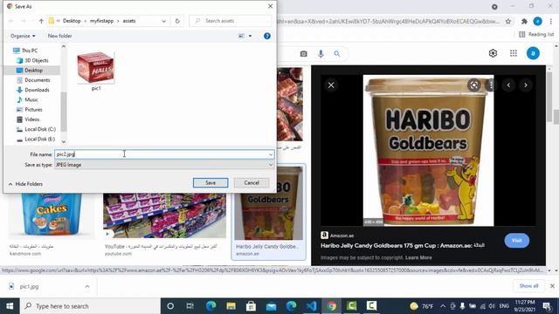Open the Learn More copyright link

point(418,257)
